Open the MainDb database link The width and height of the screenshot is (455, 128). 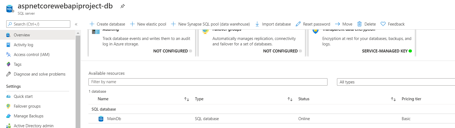[x=114, y=119]
